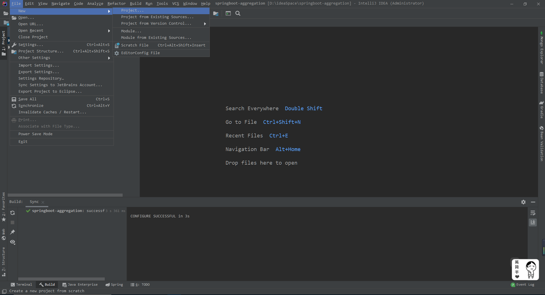Viewport: 545px width, 295px height.
Task: Open Settings... from File menu
Action: [x=62, y=45]
